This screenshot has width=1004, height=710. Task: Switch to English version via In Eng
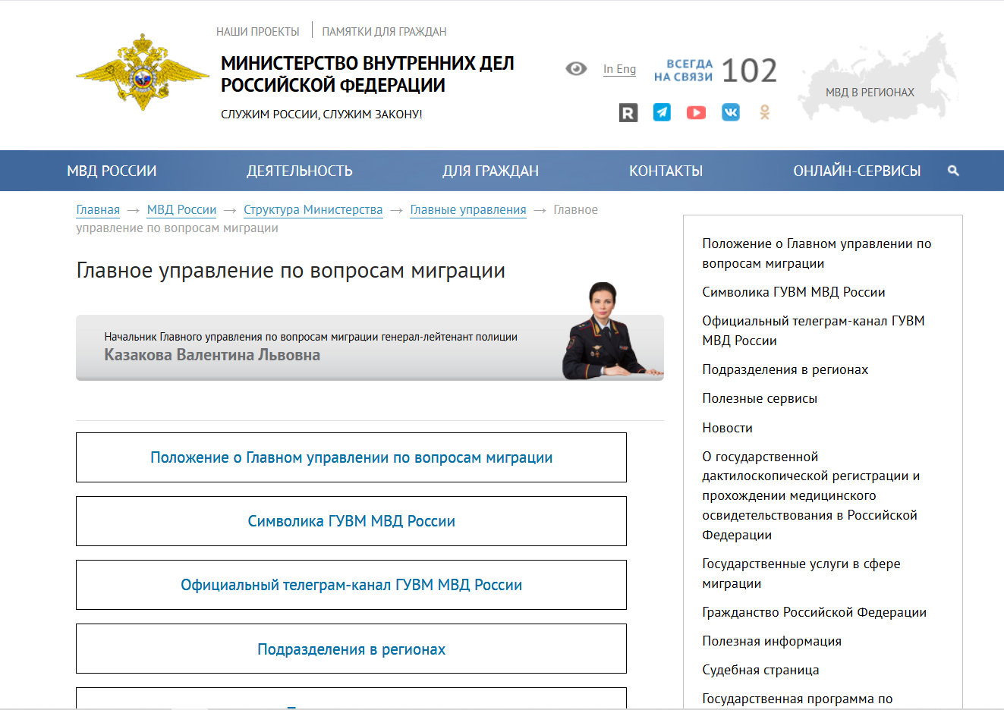619,69
